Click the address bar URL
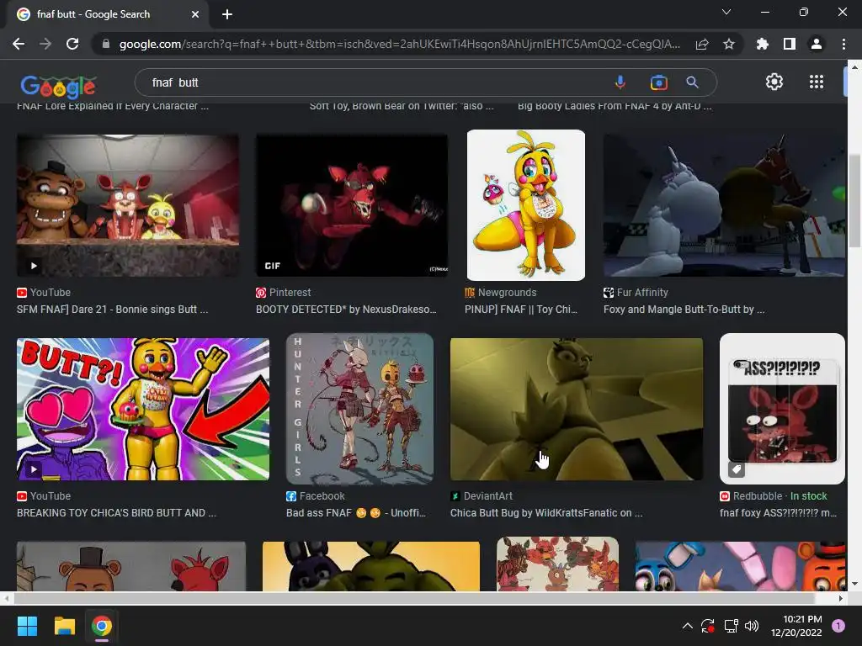Image resolution: width=862 pixels, height=646 pixels. coord(400,44)
